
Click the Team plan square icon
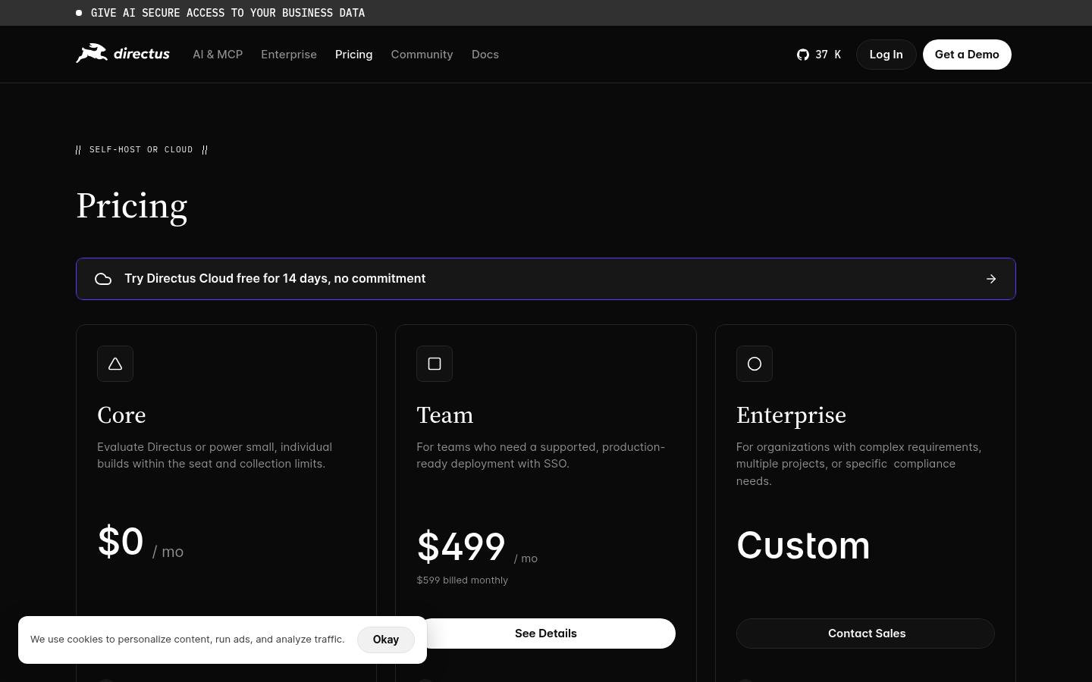(x=435, y=364)
